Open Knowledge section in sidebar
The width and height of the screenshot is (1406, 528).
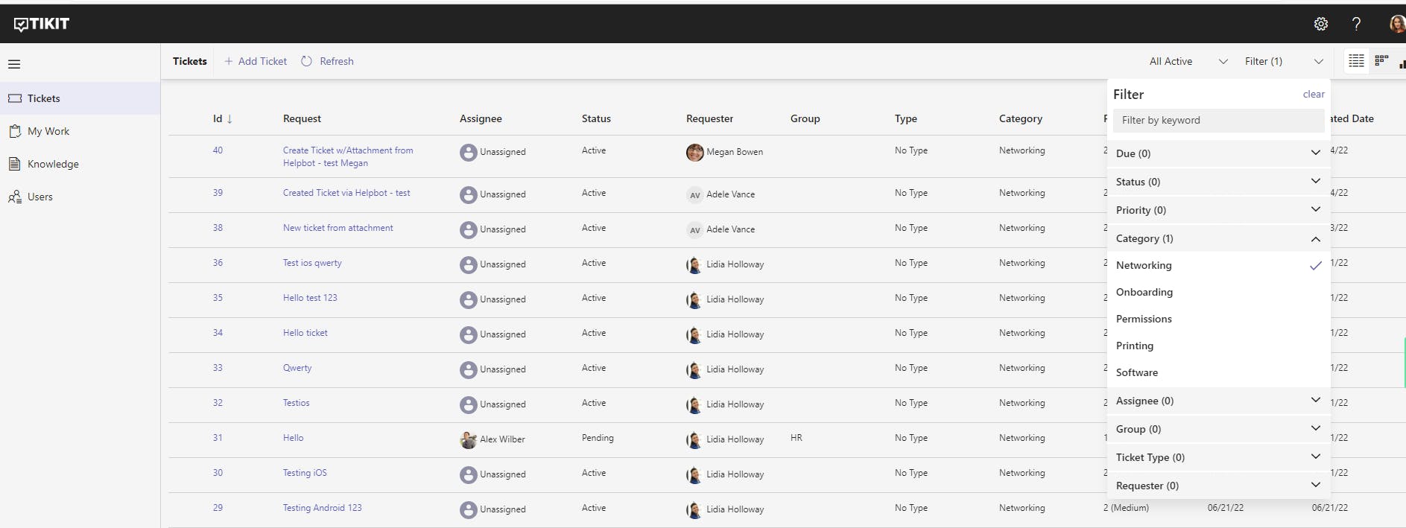point(53,164)
